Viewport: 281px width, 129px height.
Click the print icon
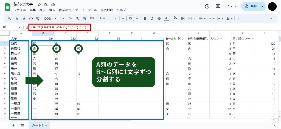[x=31, y=19]
